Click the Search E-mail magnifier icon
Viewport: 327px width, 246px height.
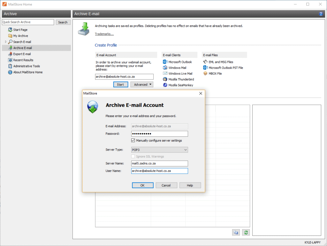click(x=10, y=42)
